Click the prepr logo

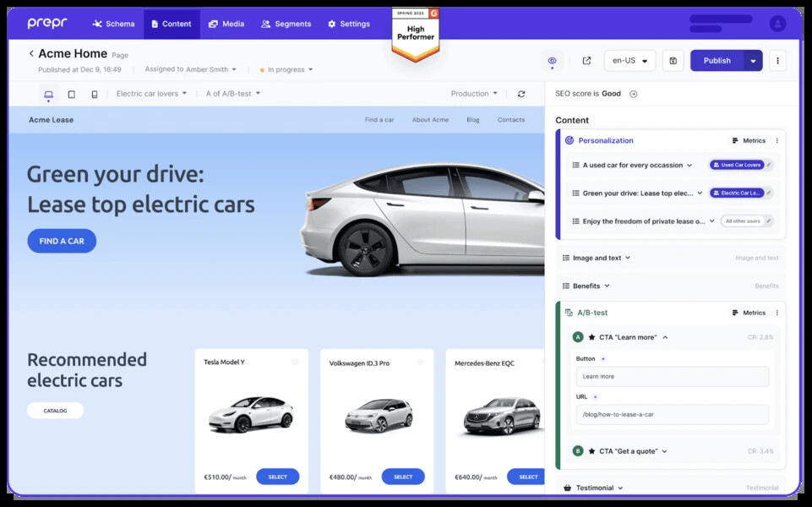47,24
